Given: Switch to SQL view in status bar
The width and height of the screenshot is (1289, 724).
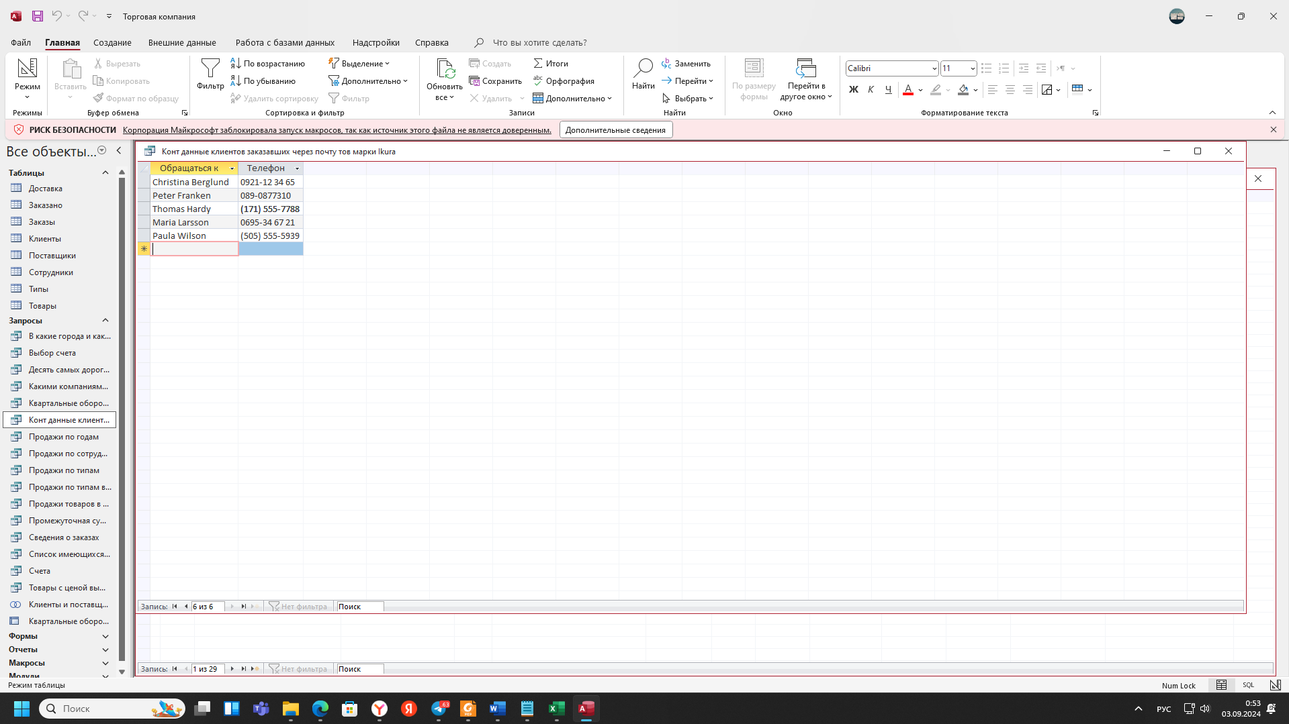Looking at the screenshot, I should (x=1248, y=685).
